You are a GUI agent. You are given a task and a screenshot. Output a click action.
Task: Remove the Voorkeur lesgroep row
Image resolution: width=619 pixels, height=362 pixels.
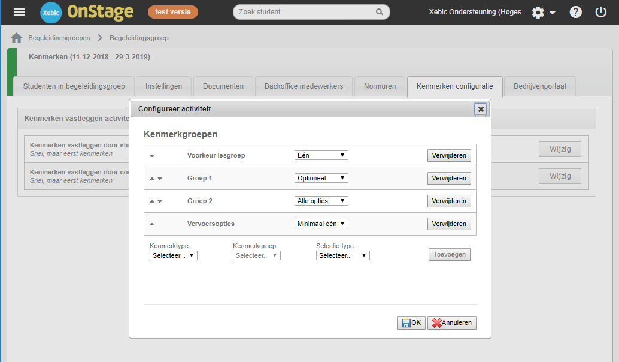pyautogui.click(x=449, y=155)
